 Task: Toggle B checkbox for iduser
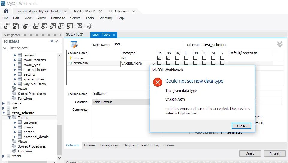[x=186, y=58]
